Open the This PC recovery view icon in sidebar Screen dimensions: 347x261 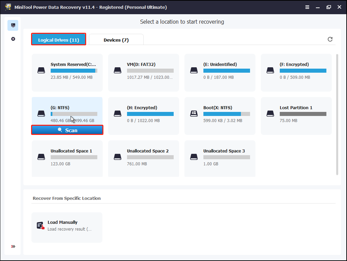(13, 25)
